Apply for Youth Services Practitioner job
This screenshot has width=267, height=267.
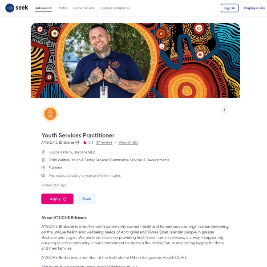click(57, 199)
